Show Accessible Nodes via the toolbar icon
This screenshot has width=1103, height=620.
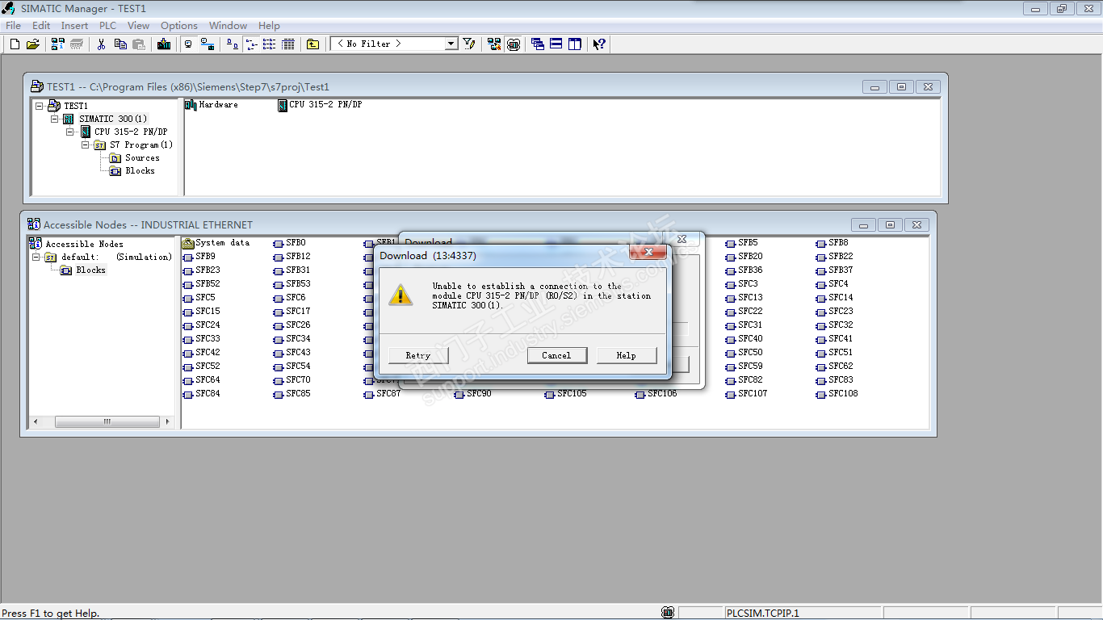tap(58, 44)
